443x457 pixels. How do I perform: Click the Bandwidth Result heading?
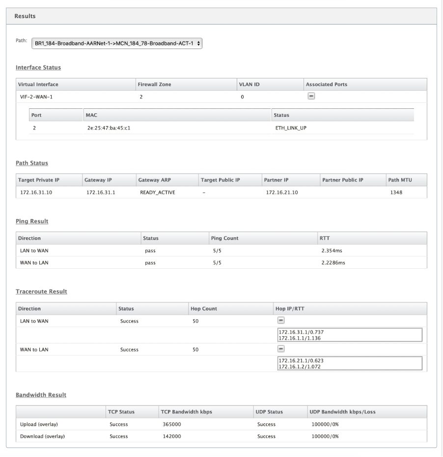[41, 395]
